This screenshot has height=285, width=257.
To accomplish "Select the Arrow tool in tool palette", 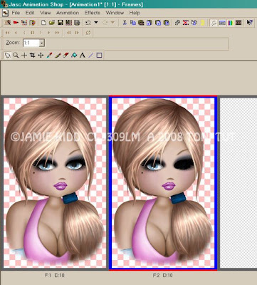I will [8, 56].
